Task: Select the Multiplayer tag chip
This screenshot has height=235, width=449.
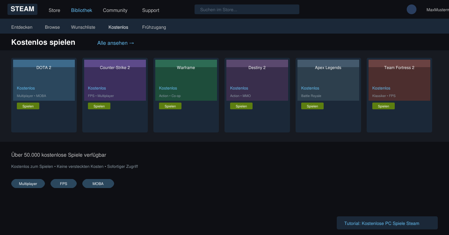Action: click(x=28, y=184)
